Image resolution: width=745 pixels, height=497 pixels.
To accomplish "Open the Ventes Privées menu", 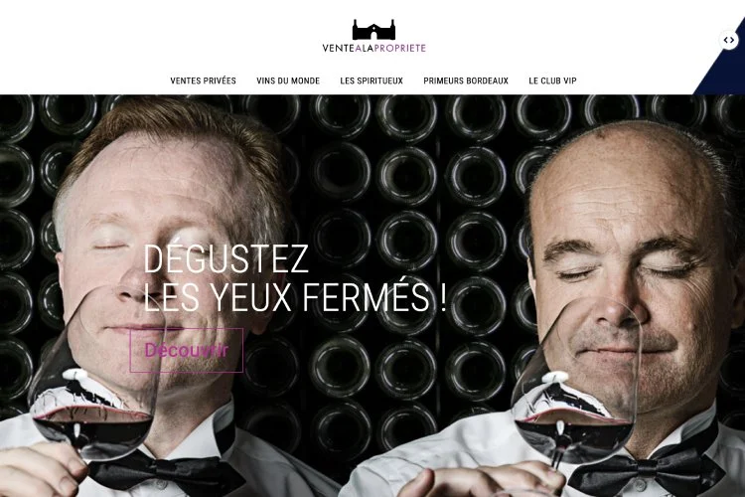I will (x=203, y=81).
